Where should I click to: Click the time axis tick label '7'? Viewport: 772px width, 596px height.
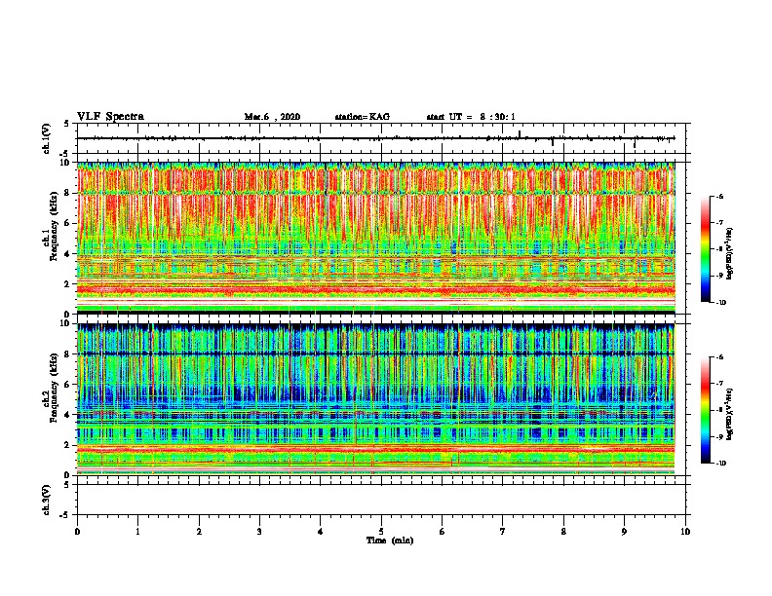tap(503, 532)
